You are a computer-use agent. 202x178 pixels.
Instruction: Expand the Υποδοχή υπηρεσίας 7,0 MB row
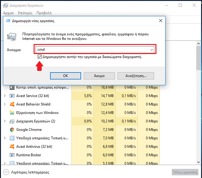point(5,138)
